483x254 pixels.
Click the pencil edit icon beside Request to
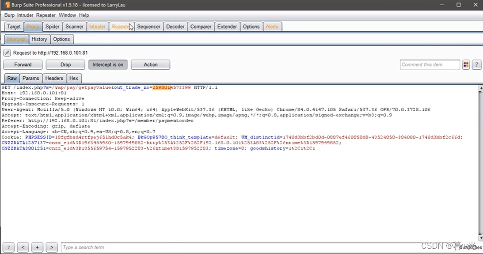(7, 53)
